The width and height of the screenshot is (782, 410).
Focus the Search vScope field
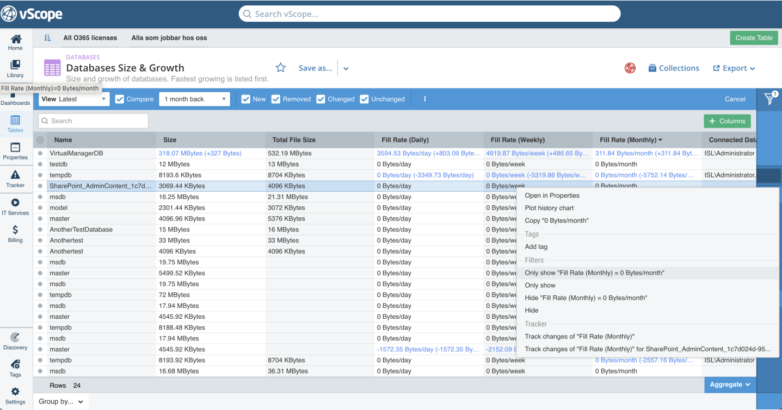click(429, 14)
